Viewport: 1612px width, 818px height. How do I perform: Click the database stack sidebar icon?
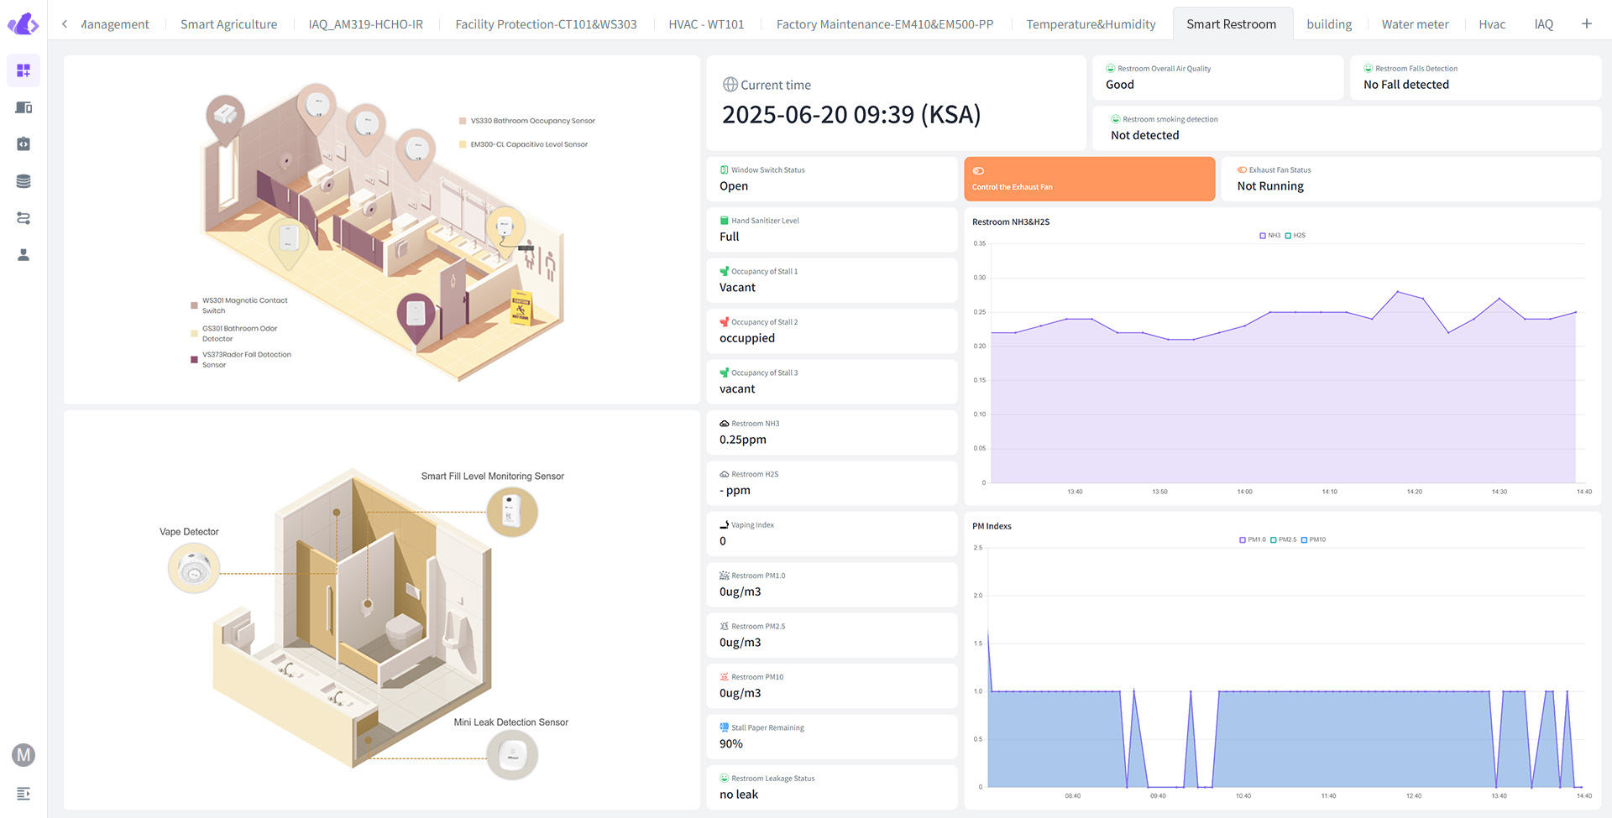coord(24,181)
